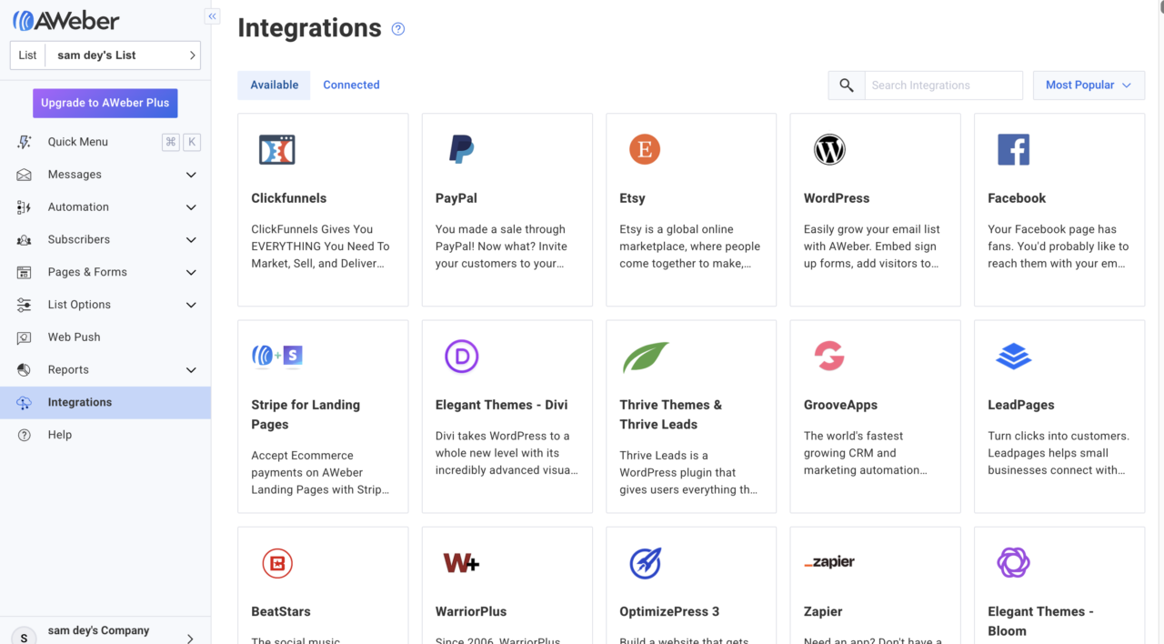The height and width of the screenshot is (644, 1164).
Task: Expand the Reports menu chevron
Action: pyautogui.click(x=191, y=370)
